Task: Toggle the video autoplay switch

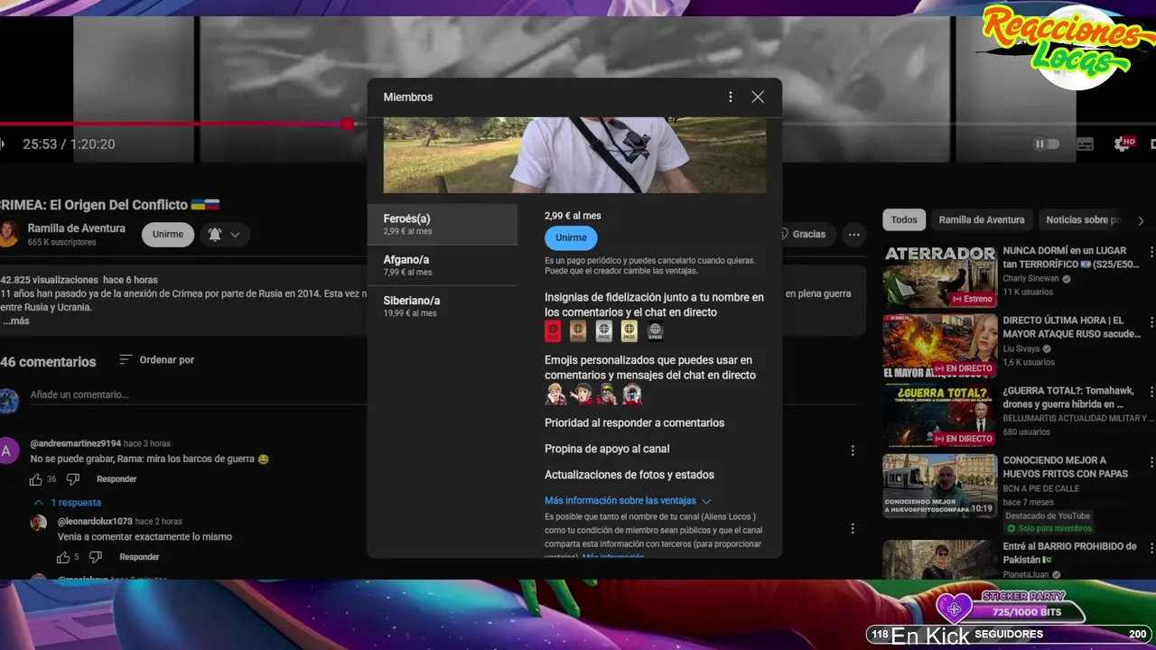Action: coord(1047,144)
